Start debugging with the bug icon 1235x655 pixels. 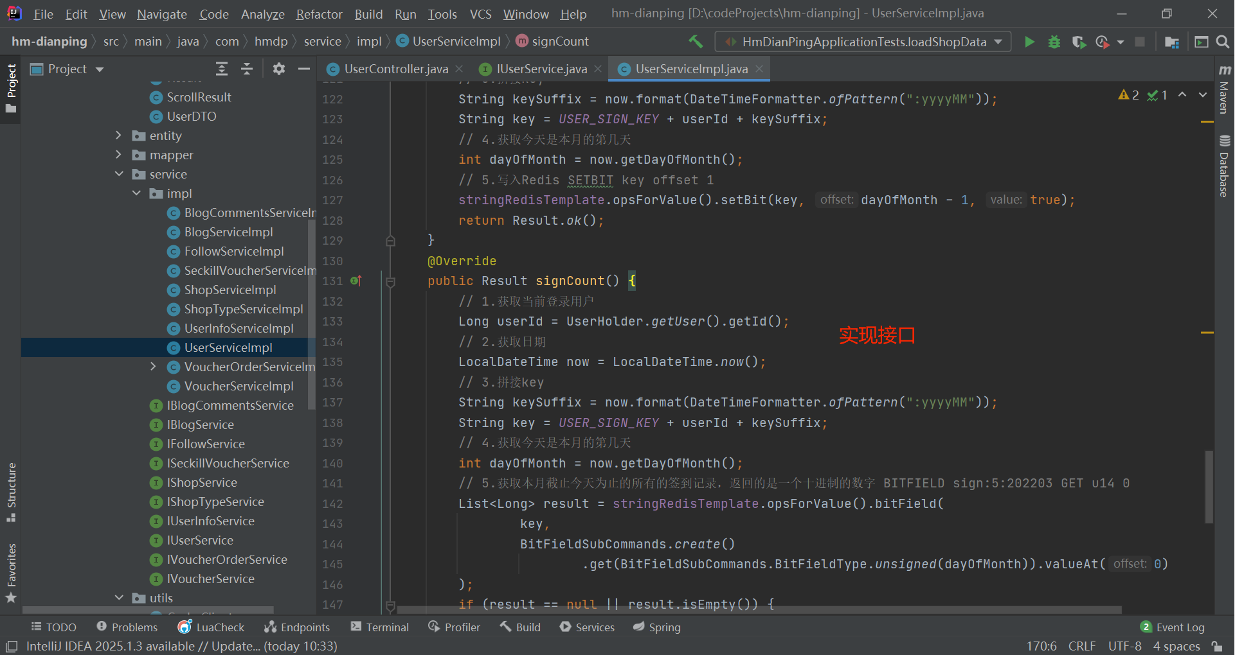[x=1054, y=42]
